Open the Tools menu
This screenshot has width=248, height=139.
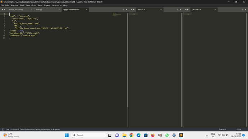40,5
